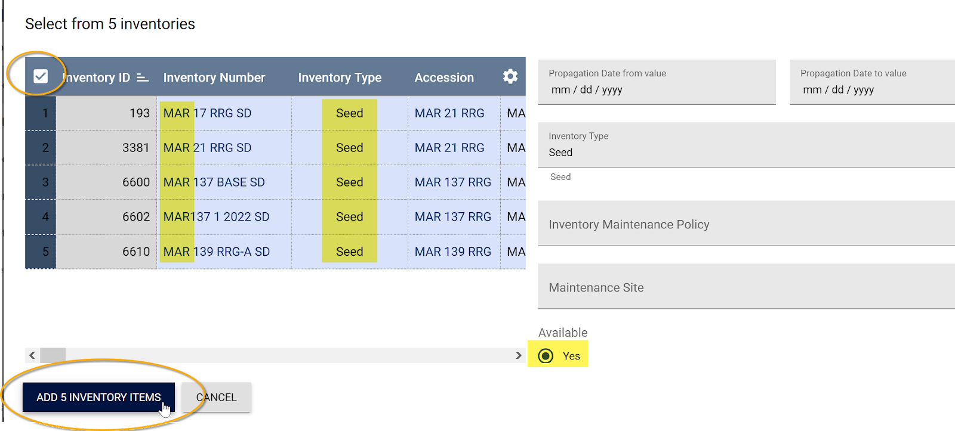Open the Inventory Maintenance Policy dropdown
This screenshot has height=431, width=955.
[746, 224]
